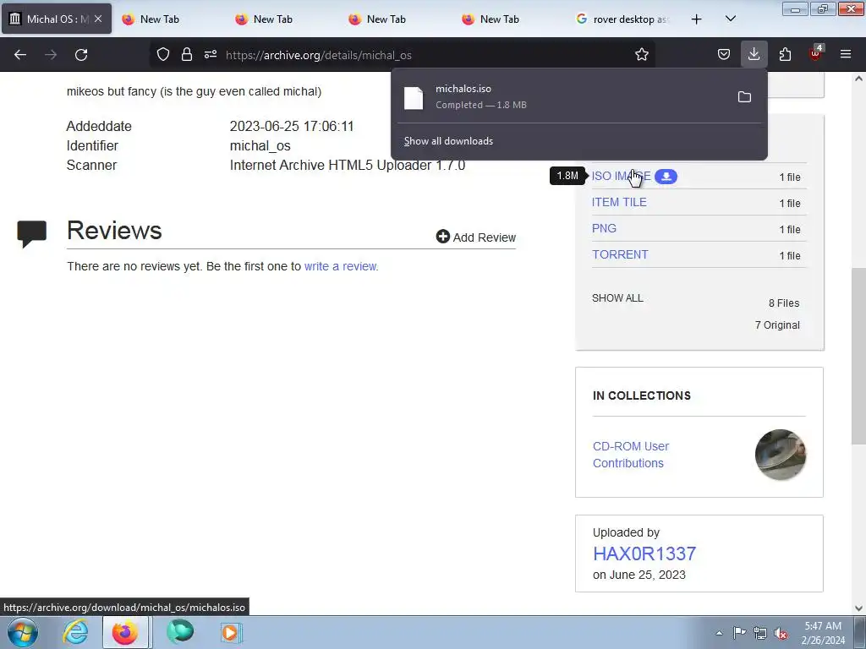Open the Extensions puzzle icon

coord(785,55)
